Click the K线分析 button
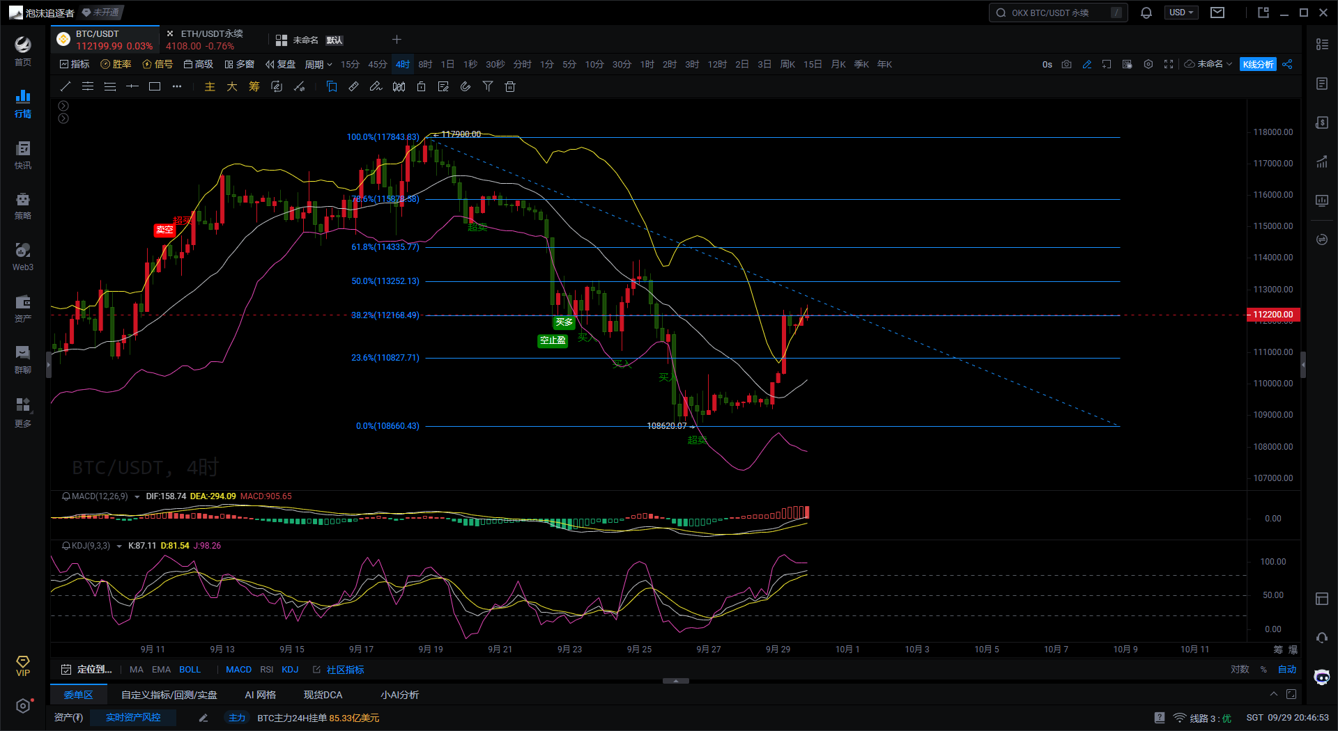The image size is (1338, 731). pyautogui.click(x=1258, y=64)
